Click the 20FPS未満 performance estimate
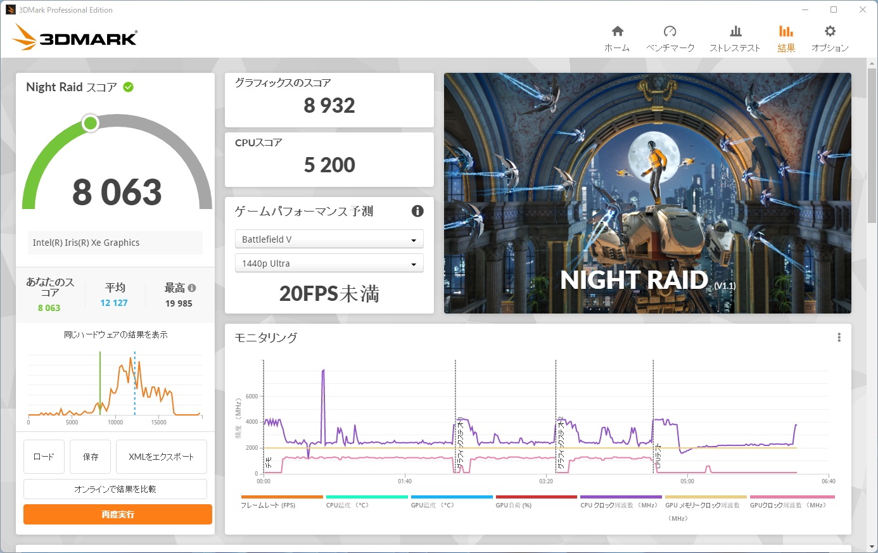 [329, 294]
